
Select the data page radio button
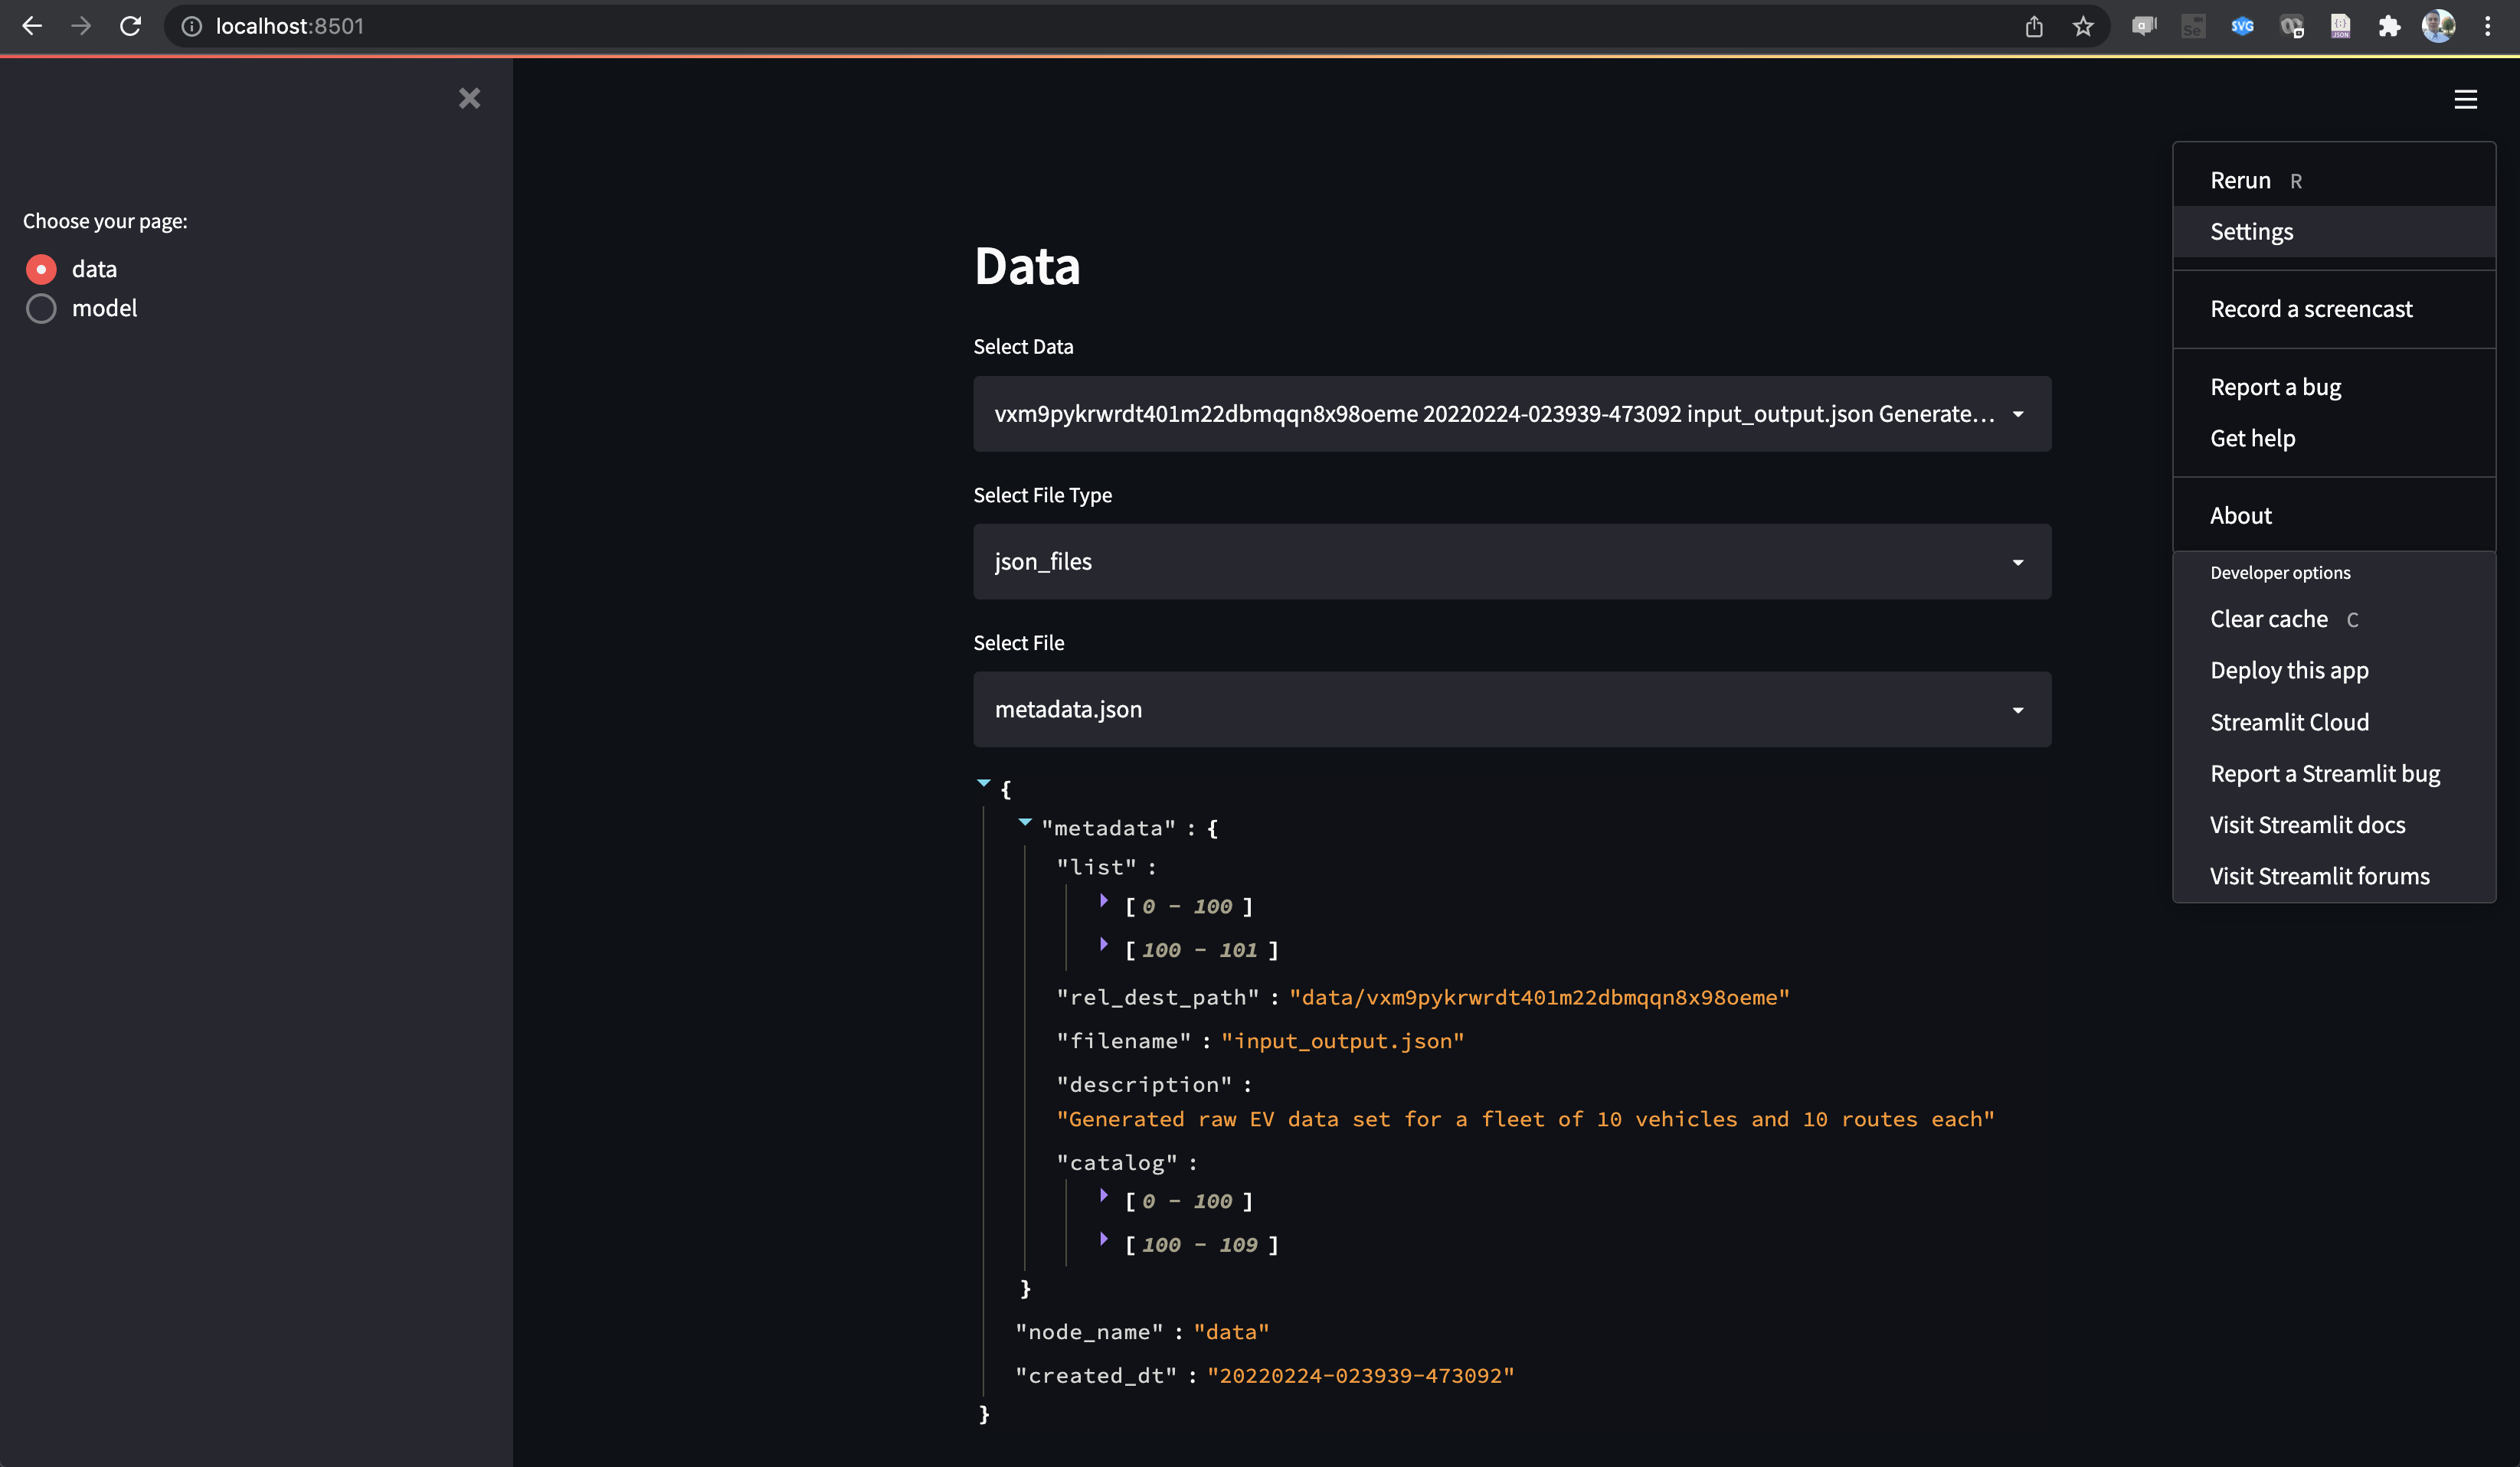(x=41, y=269)
